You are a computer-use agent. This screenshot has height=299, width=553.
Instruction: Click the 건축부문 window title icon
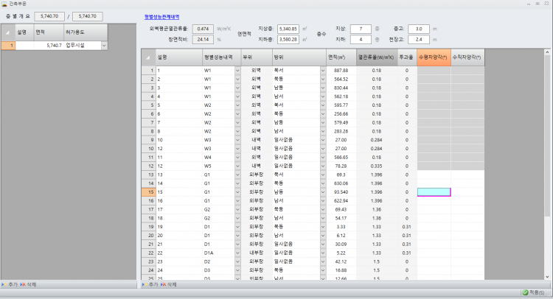coord(4,4)
